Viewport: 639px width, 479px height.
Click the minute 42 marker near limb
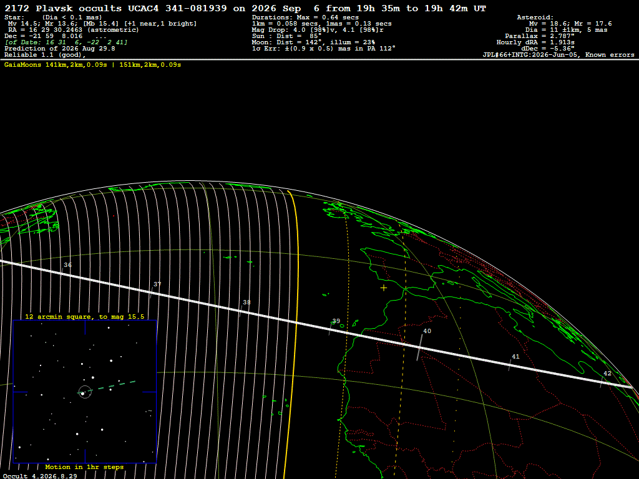coord(607,374)
